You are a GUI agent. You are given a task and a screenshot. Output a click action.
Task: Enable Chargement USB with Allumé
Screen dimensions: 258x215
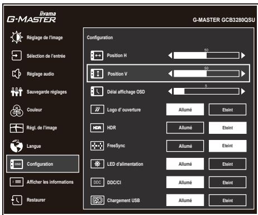(185, 200)
